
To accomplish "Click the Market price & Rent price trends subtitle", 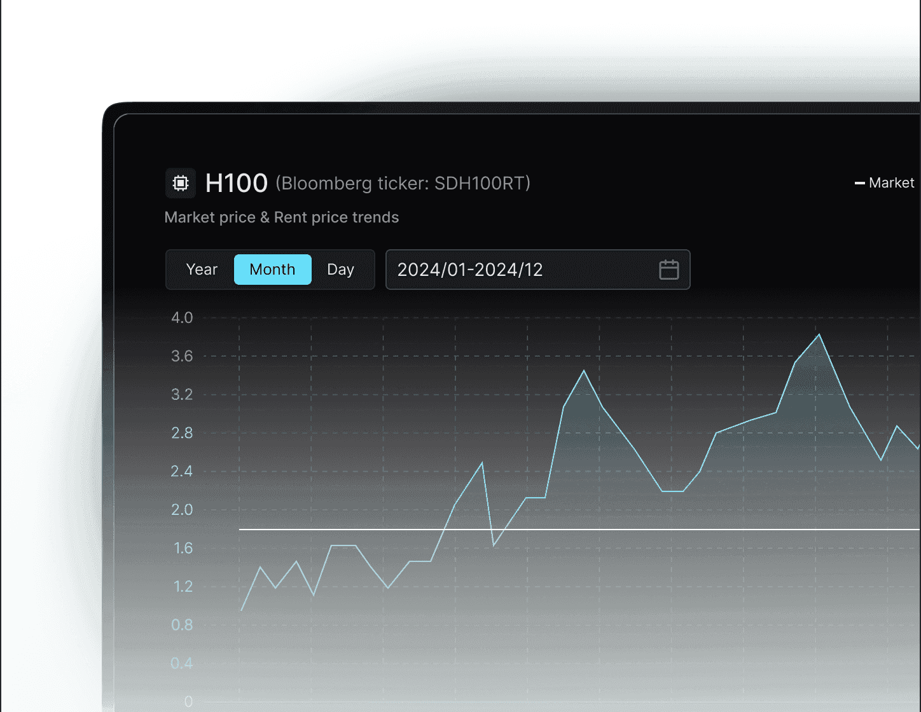I will tap(281, 217).
